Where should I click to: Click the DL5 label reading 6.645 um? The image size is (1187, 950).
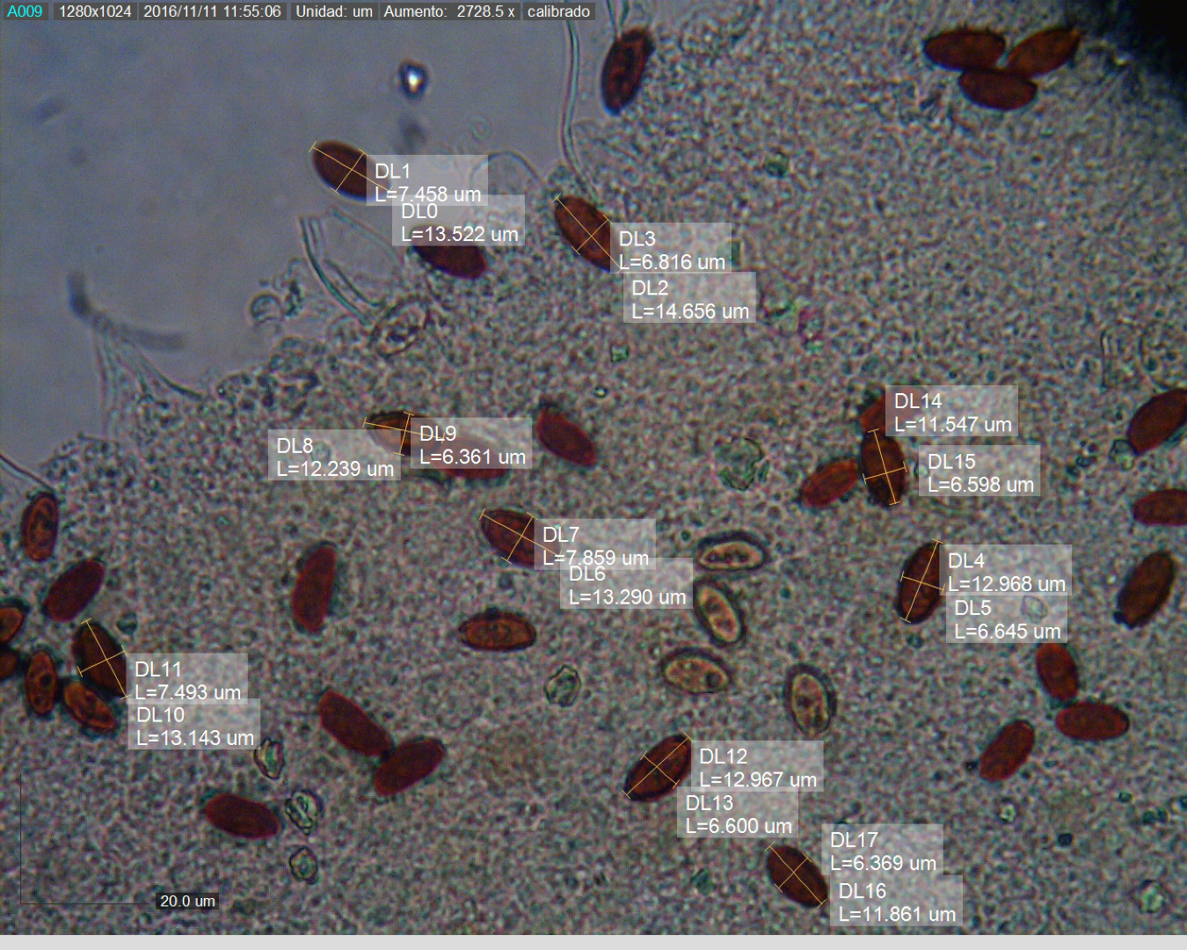click(x=1007, y=619)
